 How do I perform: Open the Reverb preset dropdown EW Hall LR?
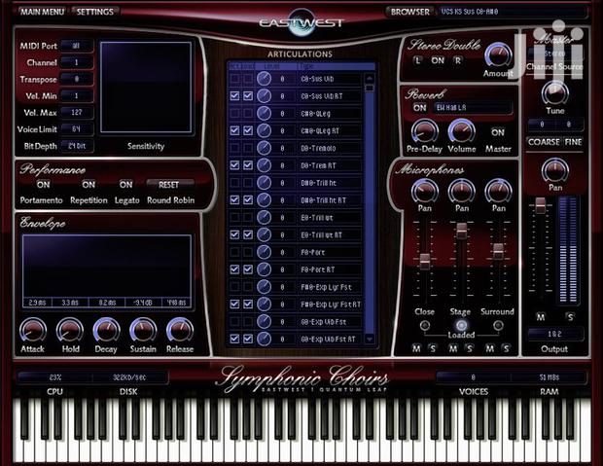coord(473,108)
